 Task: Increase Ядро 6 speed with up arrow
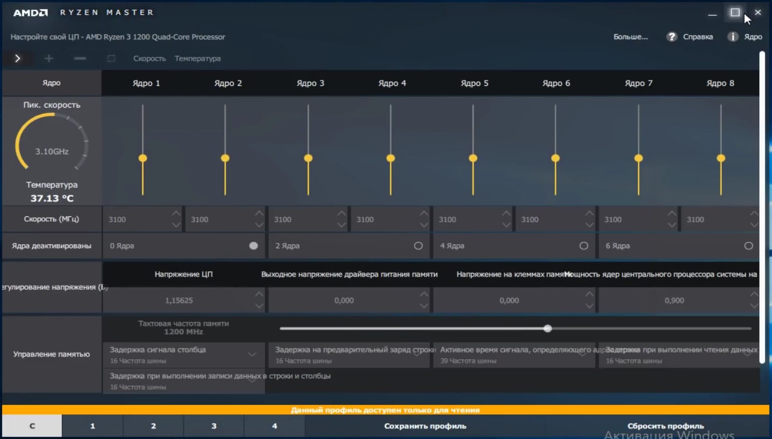[589, 214]
